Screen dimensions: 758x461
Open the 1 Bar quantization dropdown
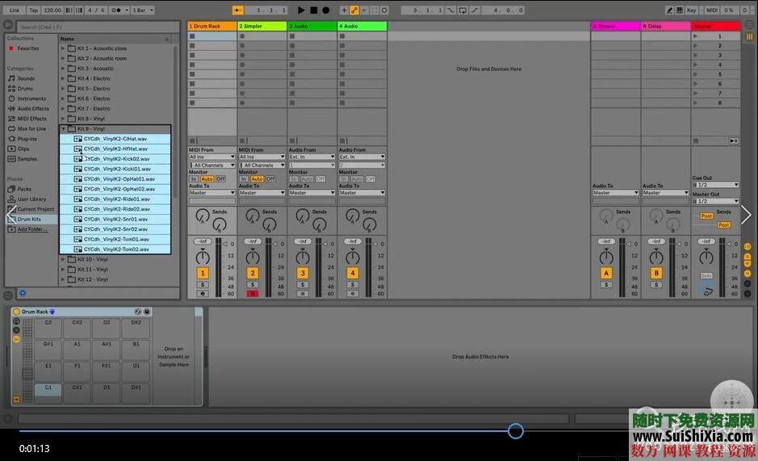(143, 10)
